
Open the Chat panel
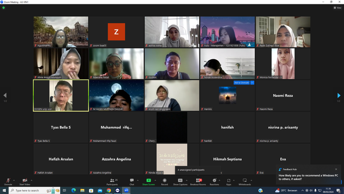132,182
